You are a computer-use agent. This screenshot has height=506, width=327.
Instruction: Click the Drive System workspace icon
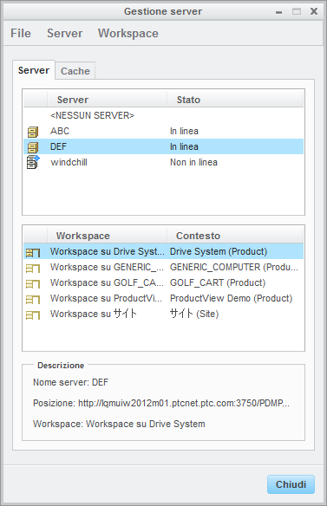(33, 252)
